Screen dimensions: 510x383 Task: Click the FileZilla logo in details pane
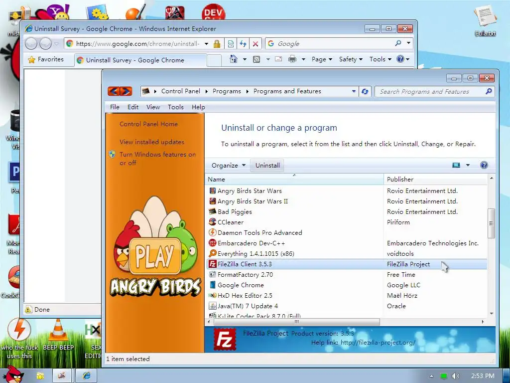pos(225,339)
